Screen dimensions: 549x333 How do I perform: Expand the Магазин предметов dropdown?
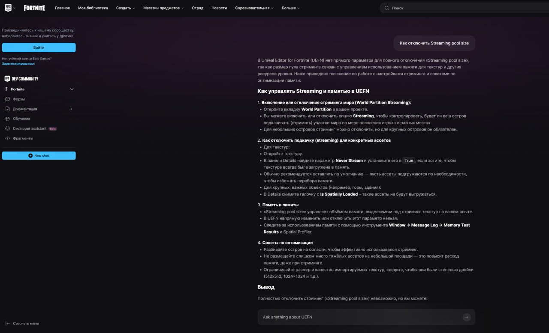[x=163, y=8]
